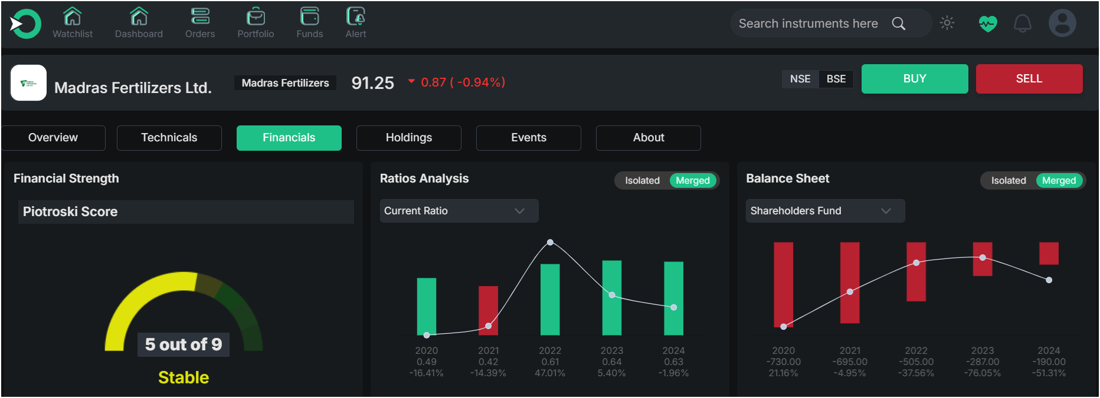Open the Alert icon
This screenshot has height=398, width=1100.
[x=356, y=16]
